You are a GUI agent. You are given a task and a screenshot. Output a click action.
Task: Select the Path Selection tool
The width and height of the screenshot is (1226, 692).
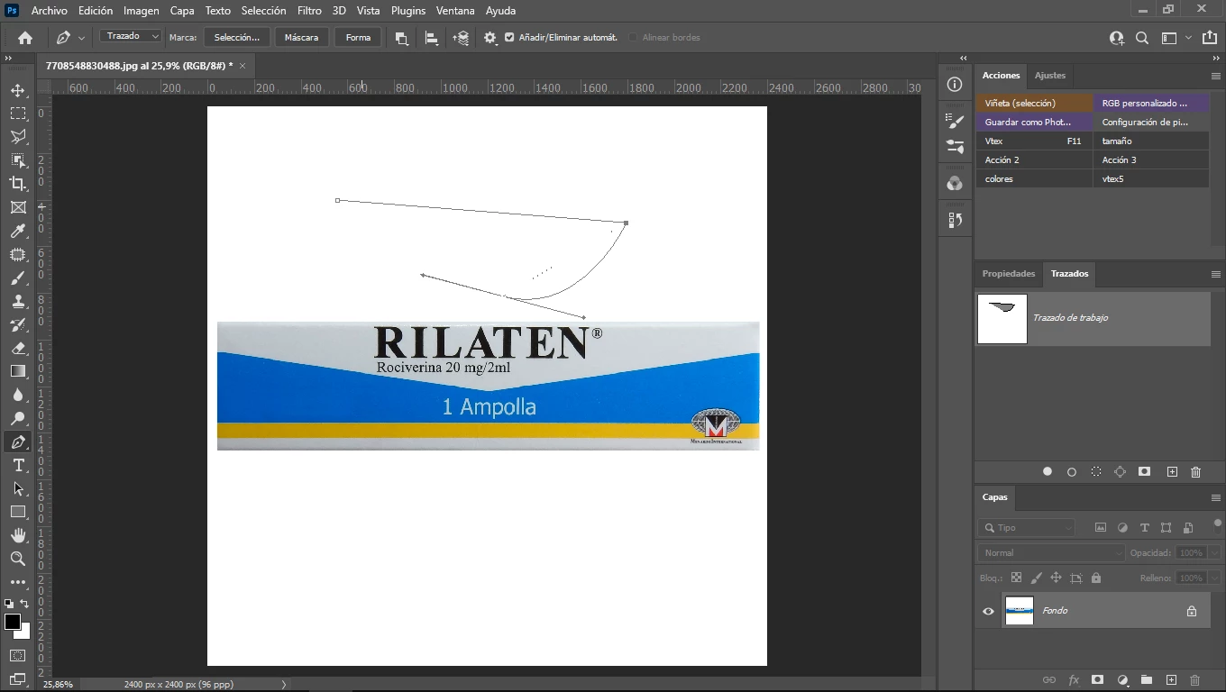[x=18, y=488]
